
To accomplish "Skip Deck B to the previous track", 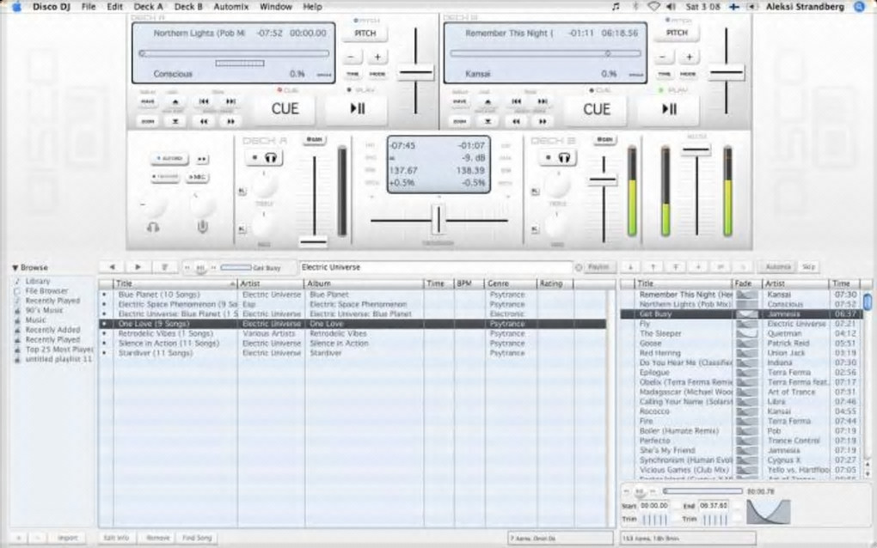I will tap(516, 101).
